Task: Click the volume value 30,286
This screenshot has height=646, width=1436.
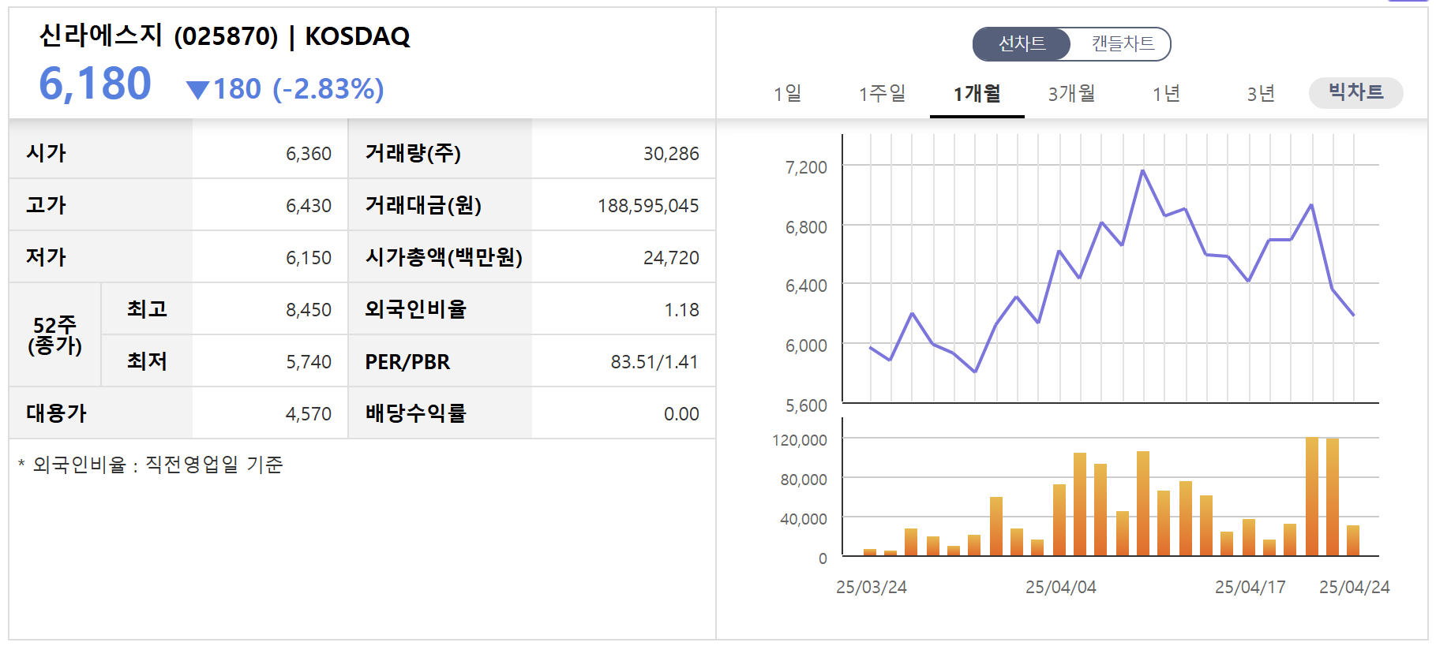Action: pos(671,154)
